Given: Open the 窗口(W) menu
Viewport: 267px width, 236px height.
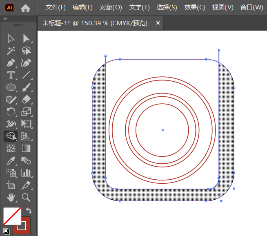Looking at the screenshot, I should [251, 7].
